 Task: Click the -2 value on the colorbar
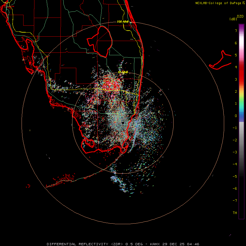pyautogui.click(x=235, y=140)
